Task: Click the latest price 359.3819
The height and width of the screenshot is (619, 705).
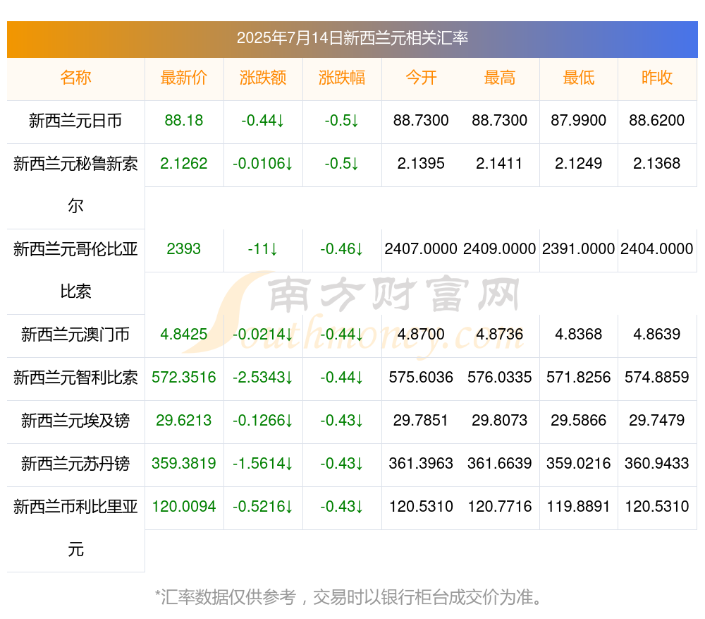Action: pyautogui.click(x=184, y=463)
